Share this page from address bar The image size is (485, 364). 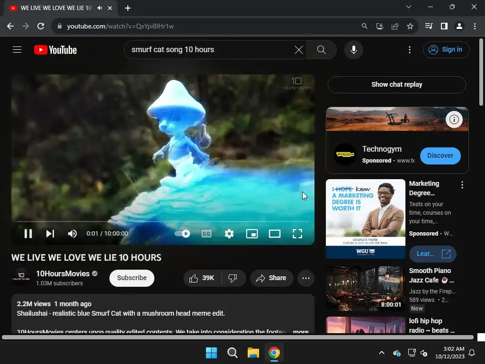coord(395,27)
